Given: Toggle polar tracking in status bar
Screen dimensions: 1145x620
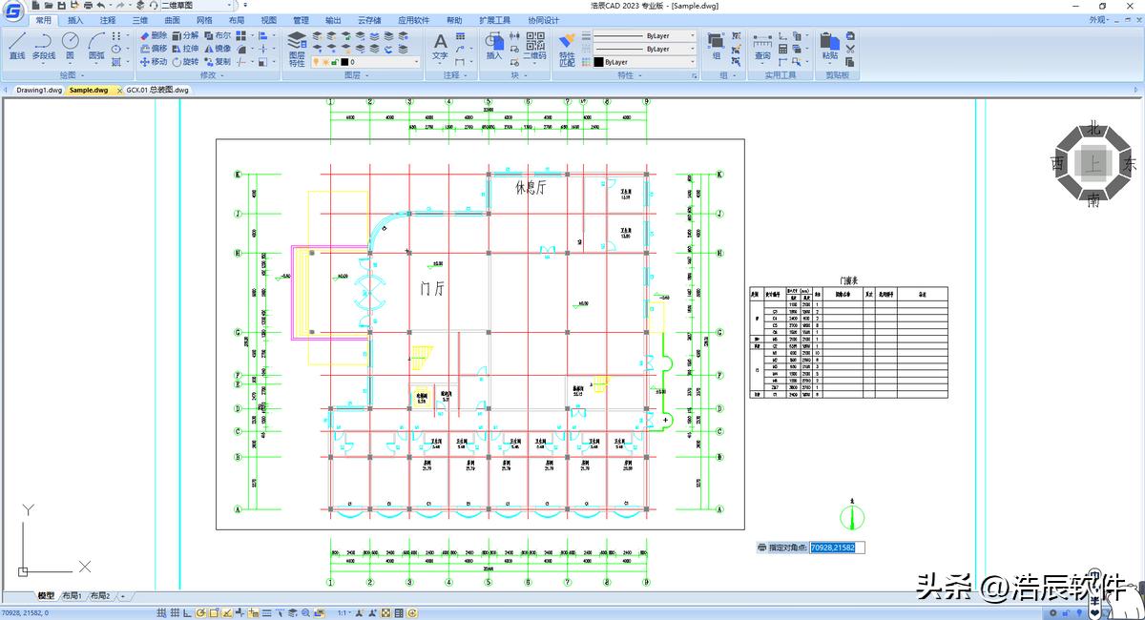Looking at the screenshot, I should tap(200, 613).
